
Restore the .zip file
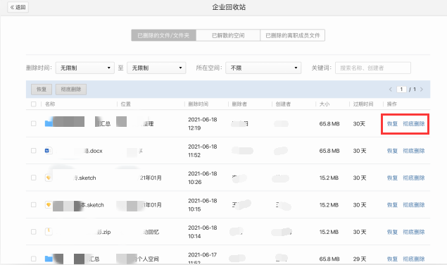tap(392, 232)
